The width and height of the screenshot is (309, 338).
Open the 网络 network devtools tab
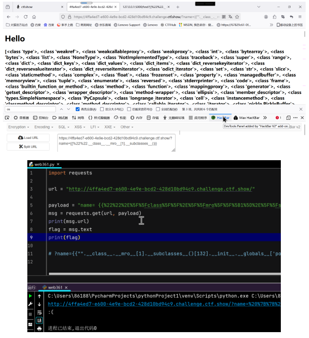coord(78,118)
